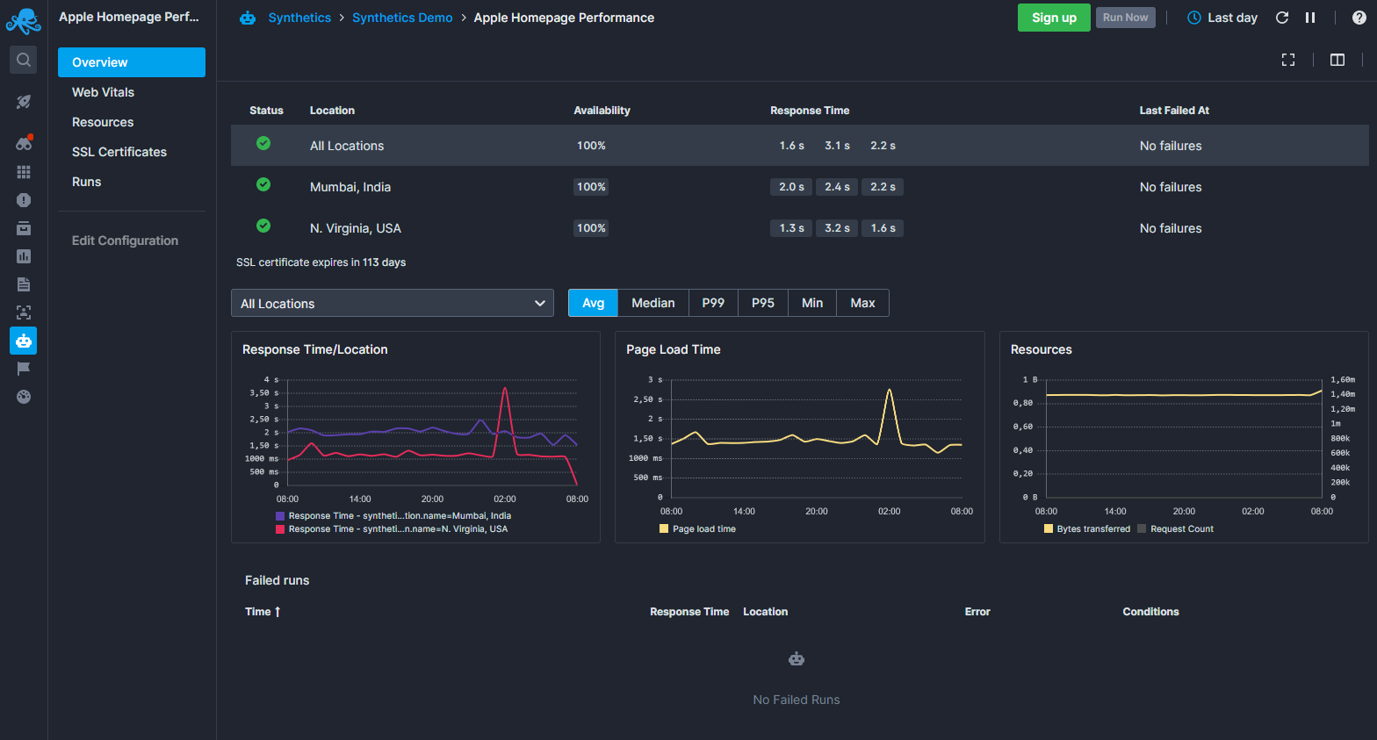Open the flag icon in sidebar
Screen dimensions: 1377x740
click(x=24, y=369)
